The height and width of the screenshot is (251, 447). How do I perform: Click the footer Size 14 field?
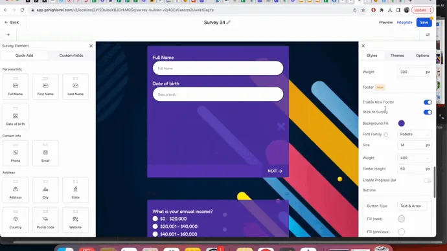pos(414,145)
